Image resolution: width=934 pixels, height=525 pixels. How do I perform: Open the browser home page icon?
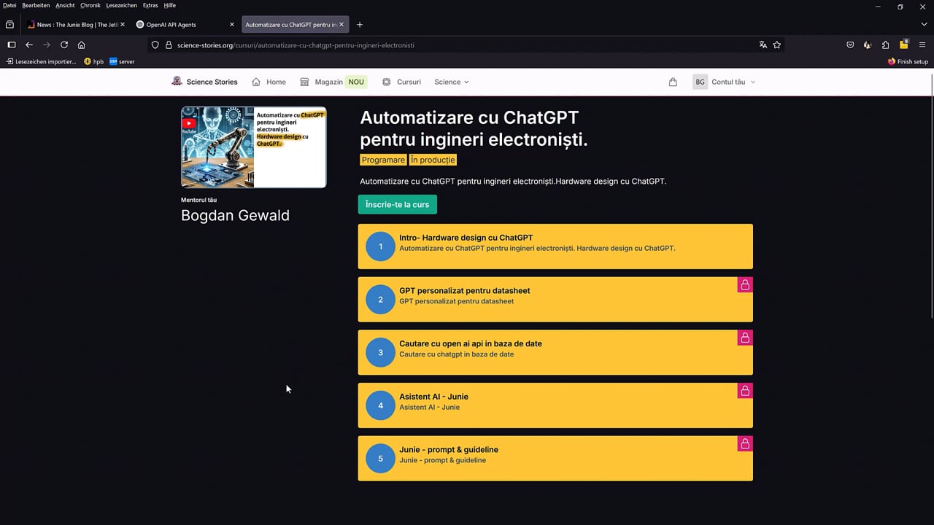[81, 44]
